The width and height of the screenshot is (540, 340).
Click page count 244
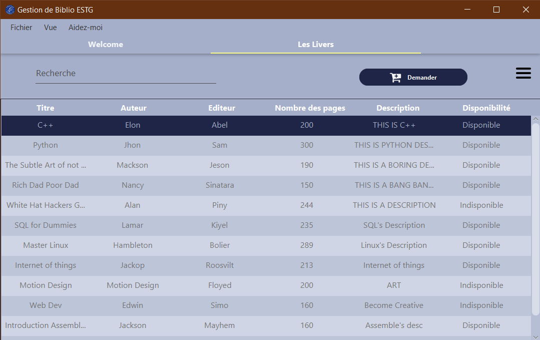[306, 205]
